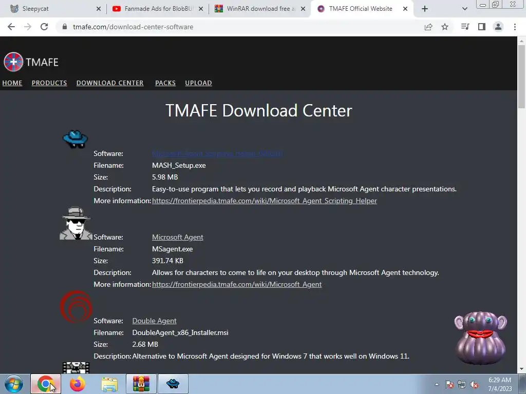This screenshot has height=394, width=526.
Task: Open network status tray icon
Action: 462,385
